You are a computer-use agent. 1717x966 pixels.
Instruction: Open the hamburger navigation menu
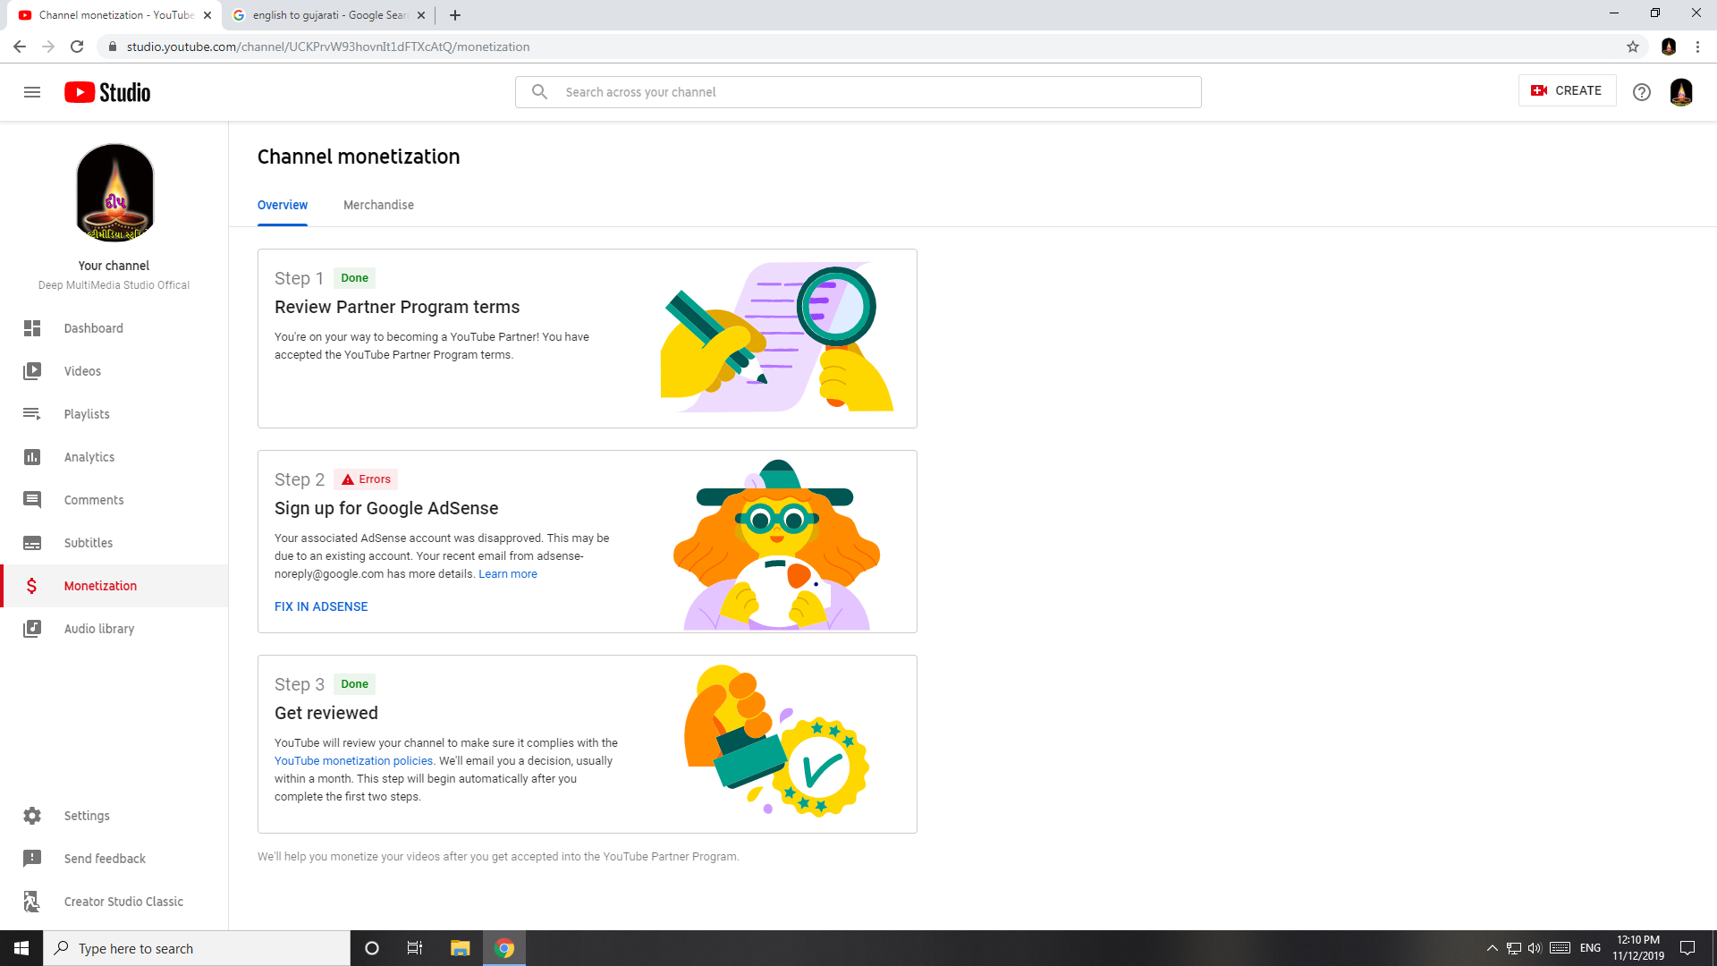[x=32, y=92]
